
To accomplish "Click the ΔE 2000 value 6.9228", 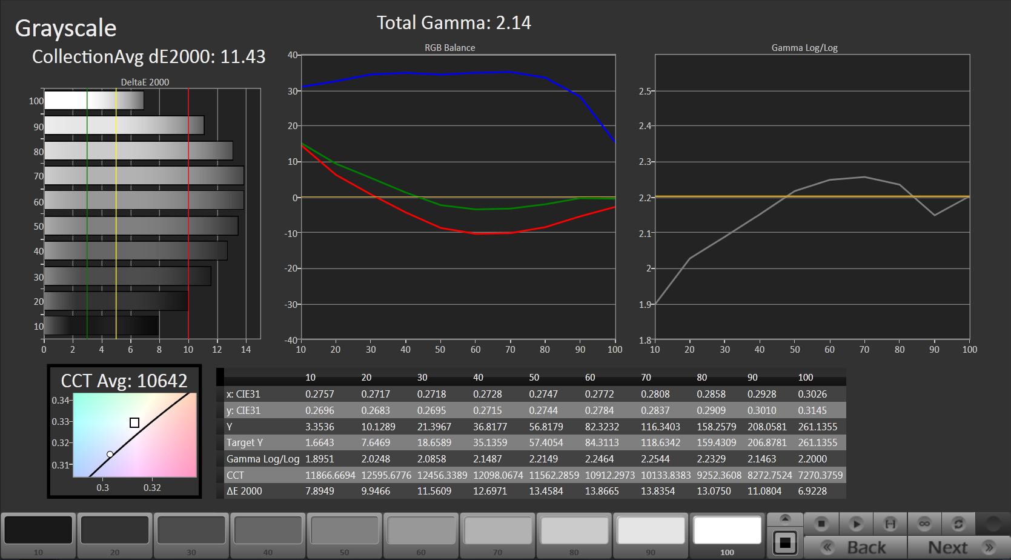I will pos(812,491).
